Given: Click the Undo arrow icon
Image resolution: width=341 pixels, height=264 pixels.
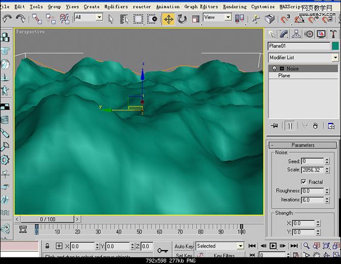Looking at the screenshot, I should [x=7, y=19].
